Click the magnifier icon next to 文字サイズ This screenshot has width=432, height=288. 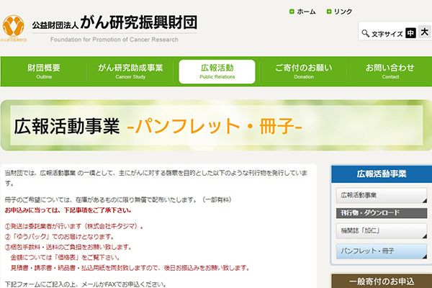tap(365, 33)
